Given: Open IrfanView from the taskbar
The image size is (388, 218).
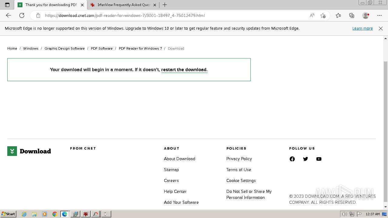Looking at the screenshot, I should click(86, 214).
